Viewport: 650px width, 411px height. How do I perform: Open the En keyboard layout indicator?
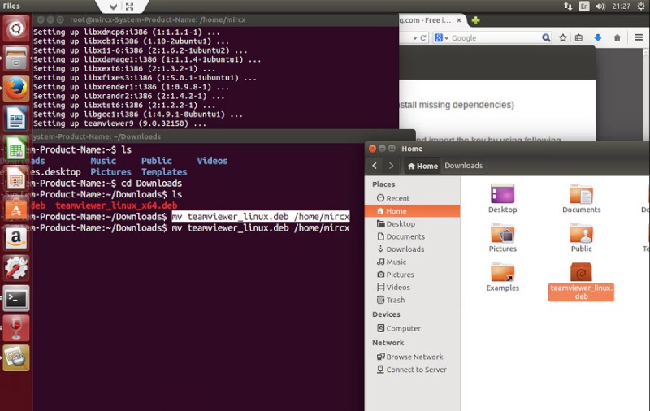(x=584, y=6)
